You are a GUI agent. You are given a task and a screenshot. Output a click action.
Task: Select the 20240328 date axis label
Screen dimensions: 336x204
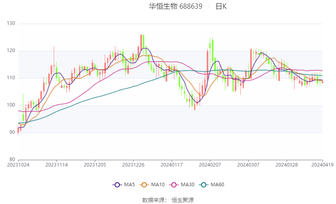point(287,165)
